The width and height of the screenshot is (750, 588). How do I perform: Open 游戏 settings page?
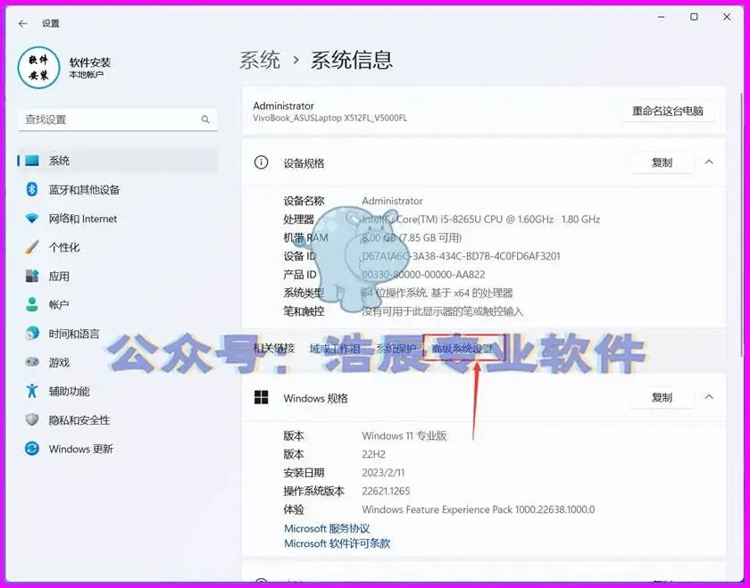(x=118, y=362)
